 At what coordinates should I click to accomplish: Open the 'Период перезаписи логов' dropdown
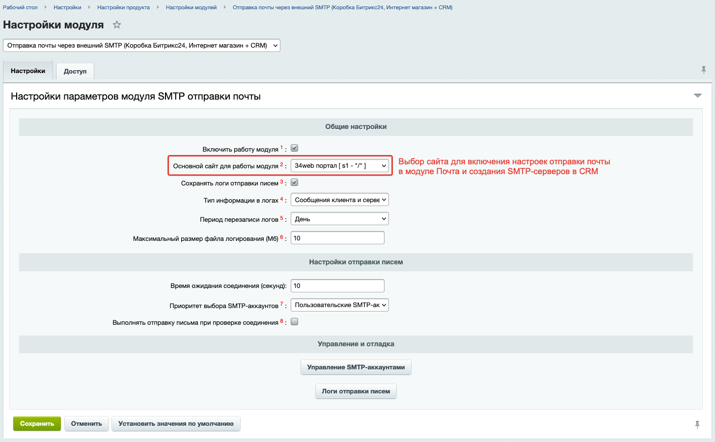[x=340, y=219]
